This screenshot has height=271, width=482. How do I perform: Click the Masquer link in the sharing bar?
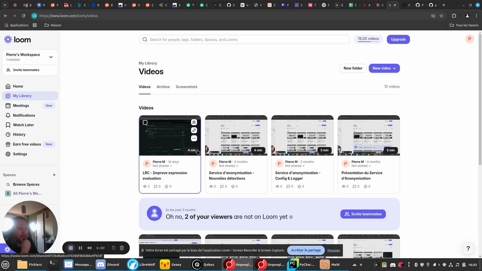tap(334, 250)
